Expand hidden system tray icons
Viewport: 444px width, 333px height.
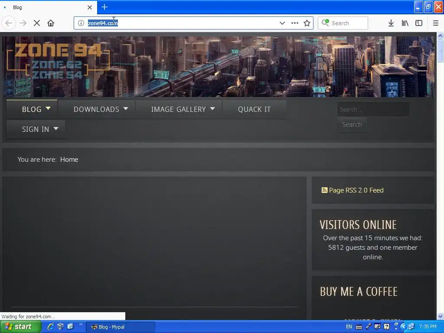404,326
